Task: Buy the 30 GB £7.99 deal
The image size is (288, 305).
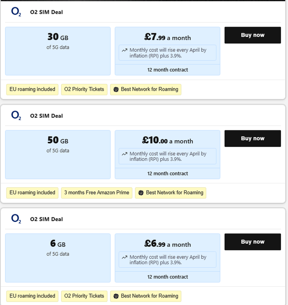Action: 252,35
